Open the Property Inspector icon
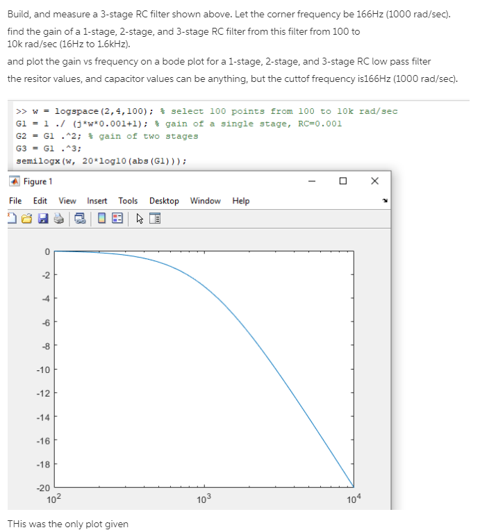This screenshot has height=530, width=480. tap(155, 218)
